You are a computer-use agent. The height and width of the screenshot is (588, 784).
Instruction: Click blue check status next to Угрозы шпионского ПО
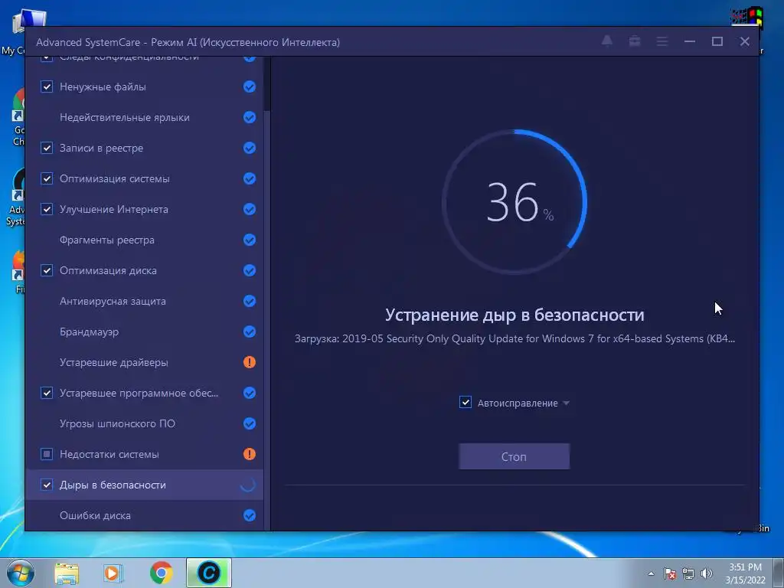click(250, 423)
